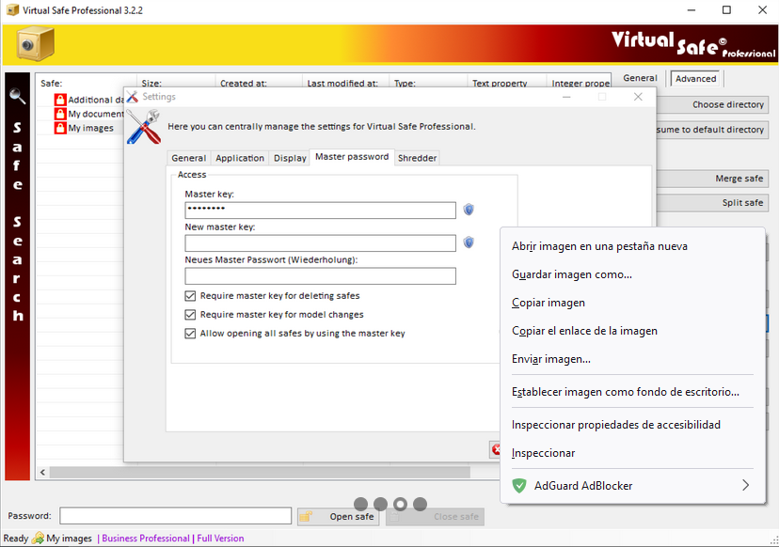
Task: Click the left scroll arrow of the safe list
Action: (42, 472)
